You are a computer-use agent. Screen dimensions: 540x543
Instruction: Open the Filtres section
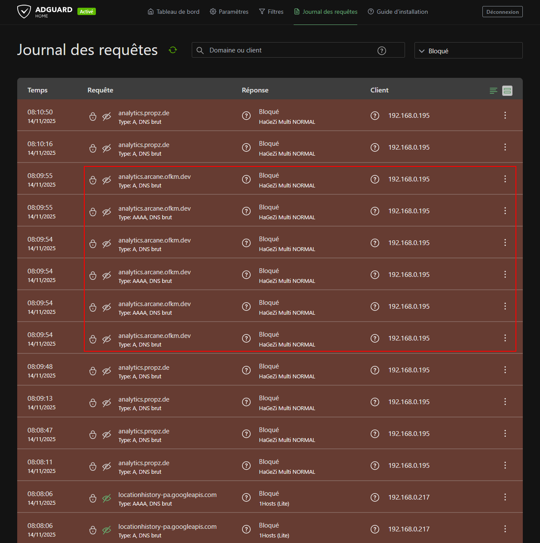271,12
